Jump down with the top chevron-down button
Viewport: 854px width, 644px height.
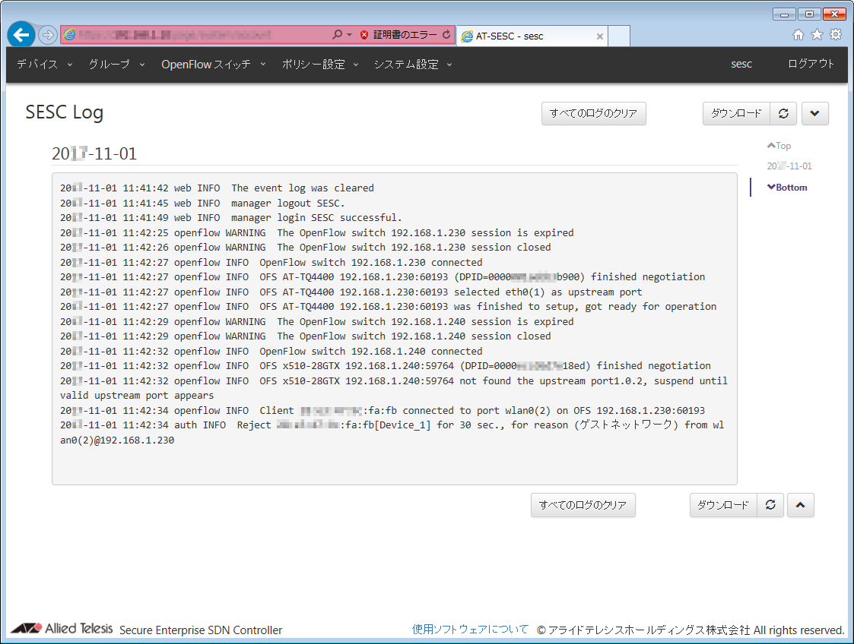click(x=814, y=114)
